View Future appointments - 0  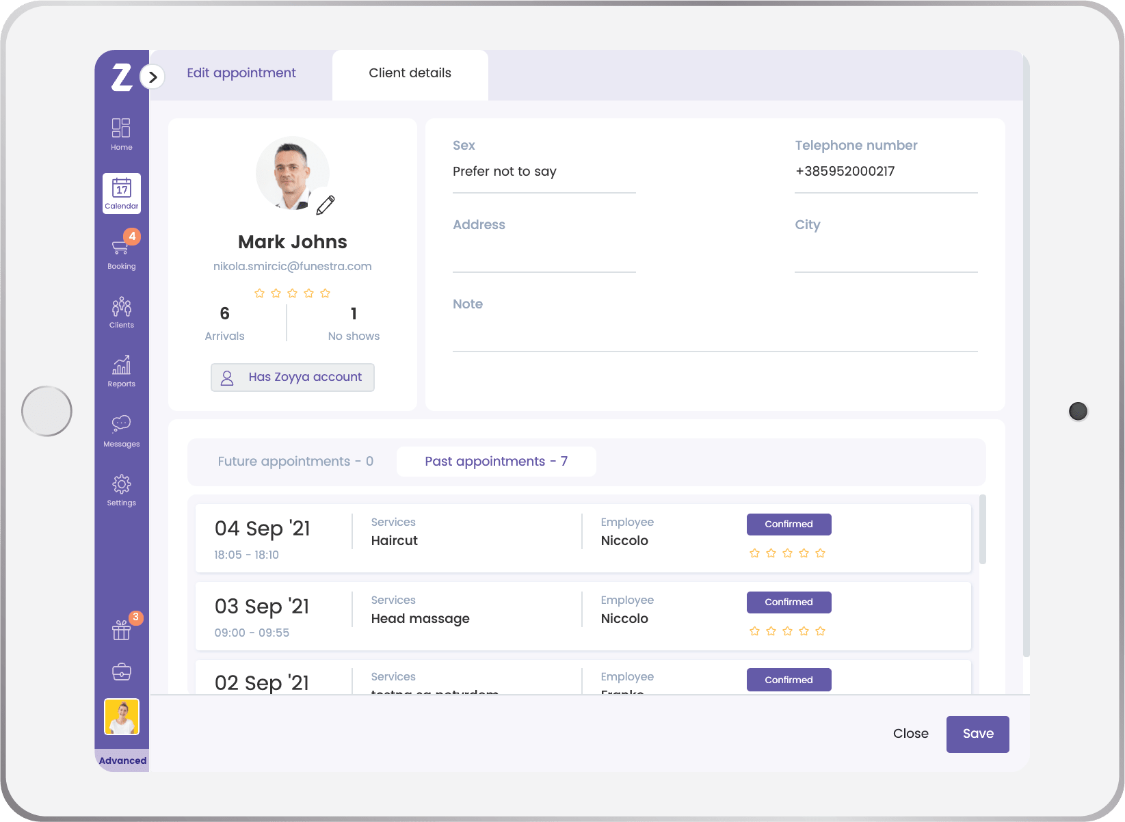(x=295, y=461)
